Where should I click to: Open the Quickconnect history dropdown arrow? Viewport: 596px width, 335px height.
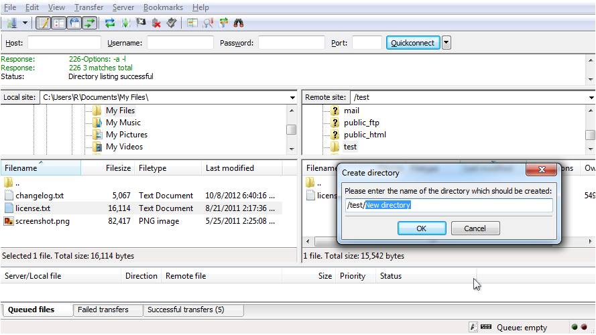(446, 43)
